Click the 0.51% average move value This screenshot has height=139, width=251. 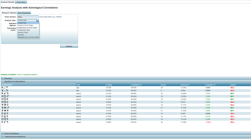208,116
